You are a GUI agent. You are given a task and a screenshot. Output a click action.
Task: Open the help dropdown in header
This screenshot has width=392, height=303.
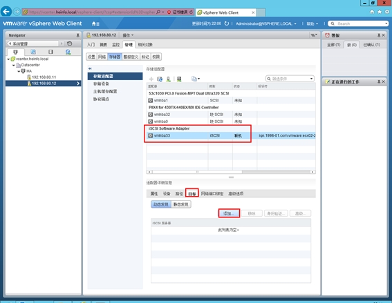[x=312, y=23]
